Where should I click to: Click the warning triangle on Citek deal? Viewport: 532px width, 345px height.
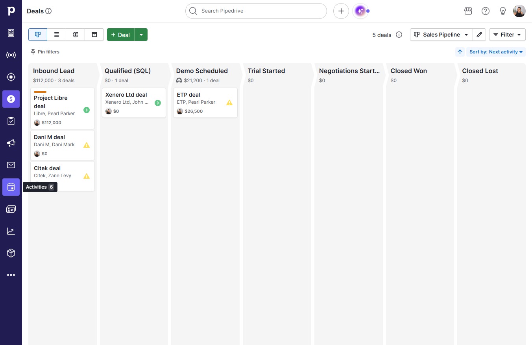87,176
